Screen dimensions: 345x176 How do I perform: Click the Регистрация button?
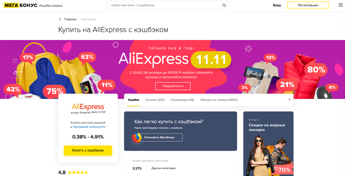coord(308,5)
